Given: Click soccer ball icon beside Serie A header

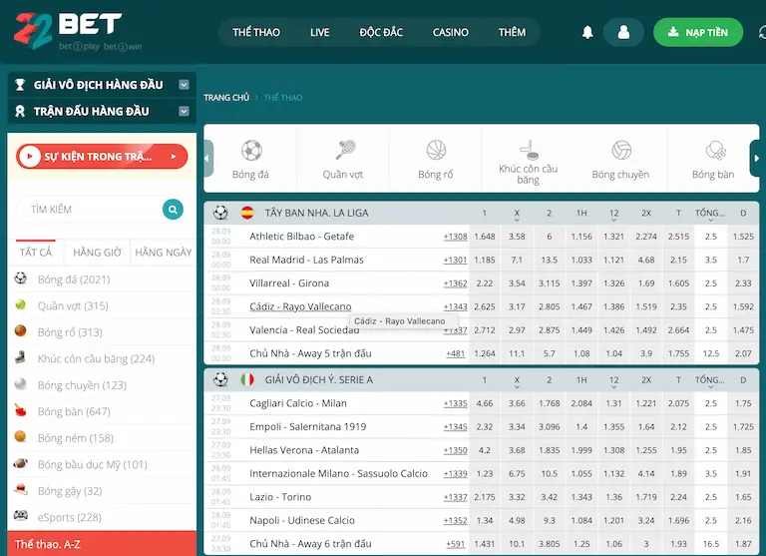Looking at the screenshot, I should coord(220,379).
